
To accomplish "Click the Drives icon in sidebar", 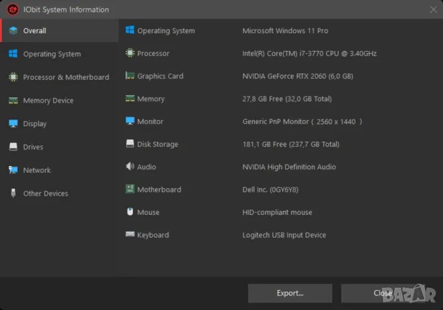I will [13, 147].
